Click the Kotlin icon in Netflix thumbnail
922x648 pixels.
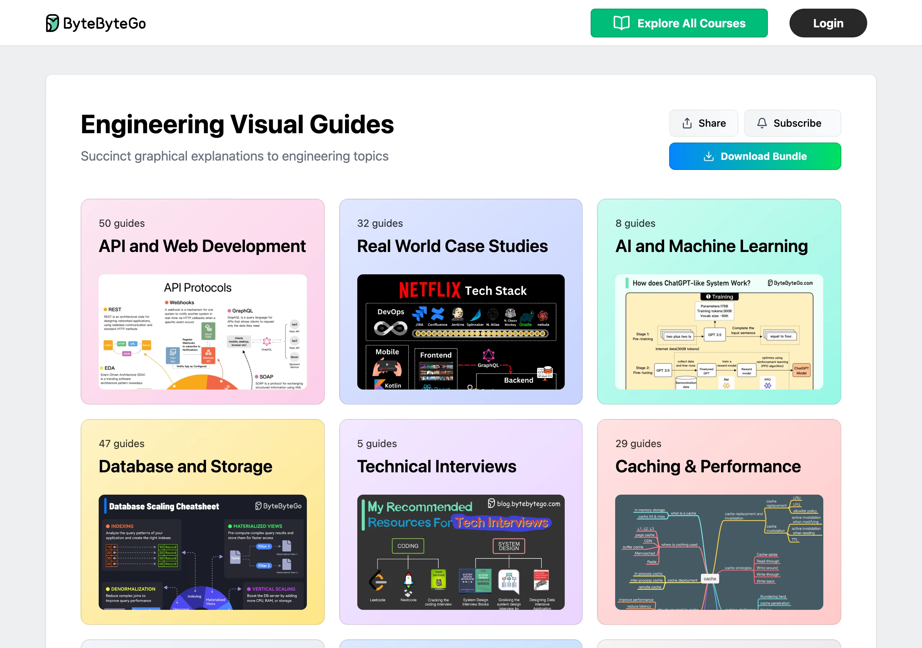point(380,384)
